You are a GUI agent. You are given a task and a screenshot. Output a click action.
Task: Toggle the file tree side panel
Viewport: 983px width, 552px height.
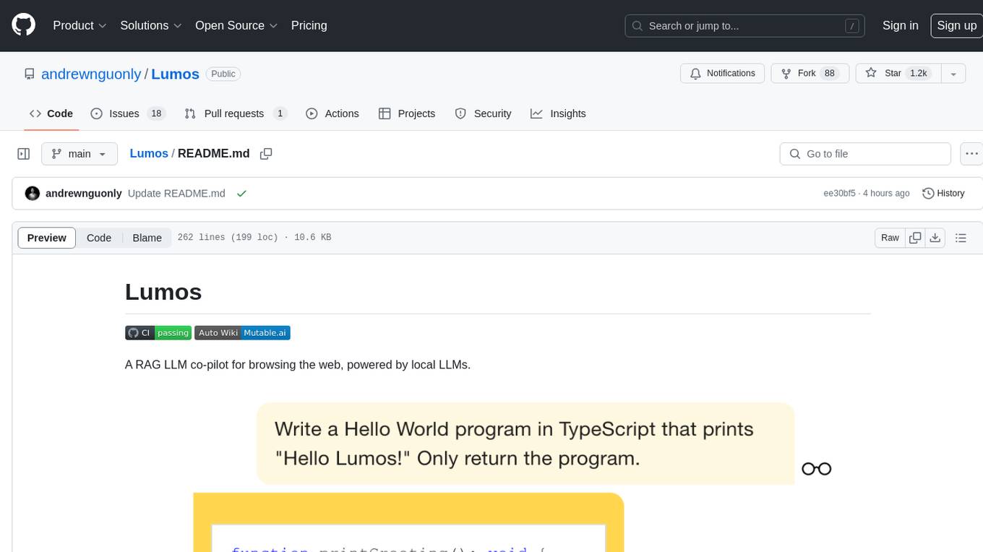[x=24, y=154]
